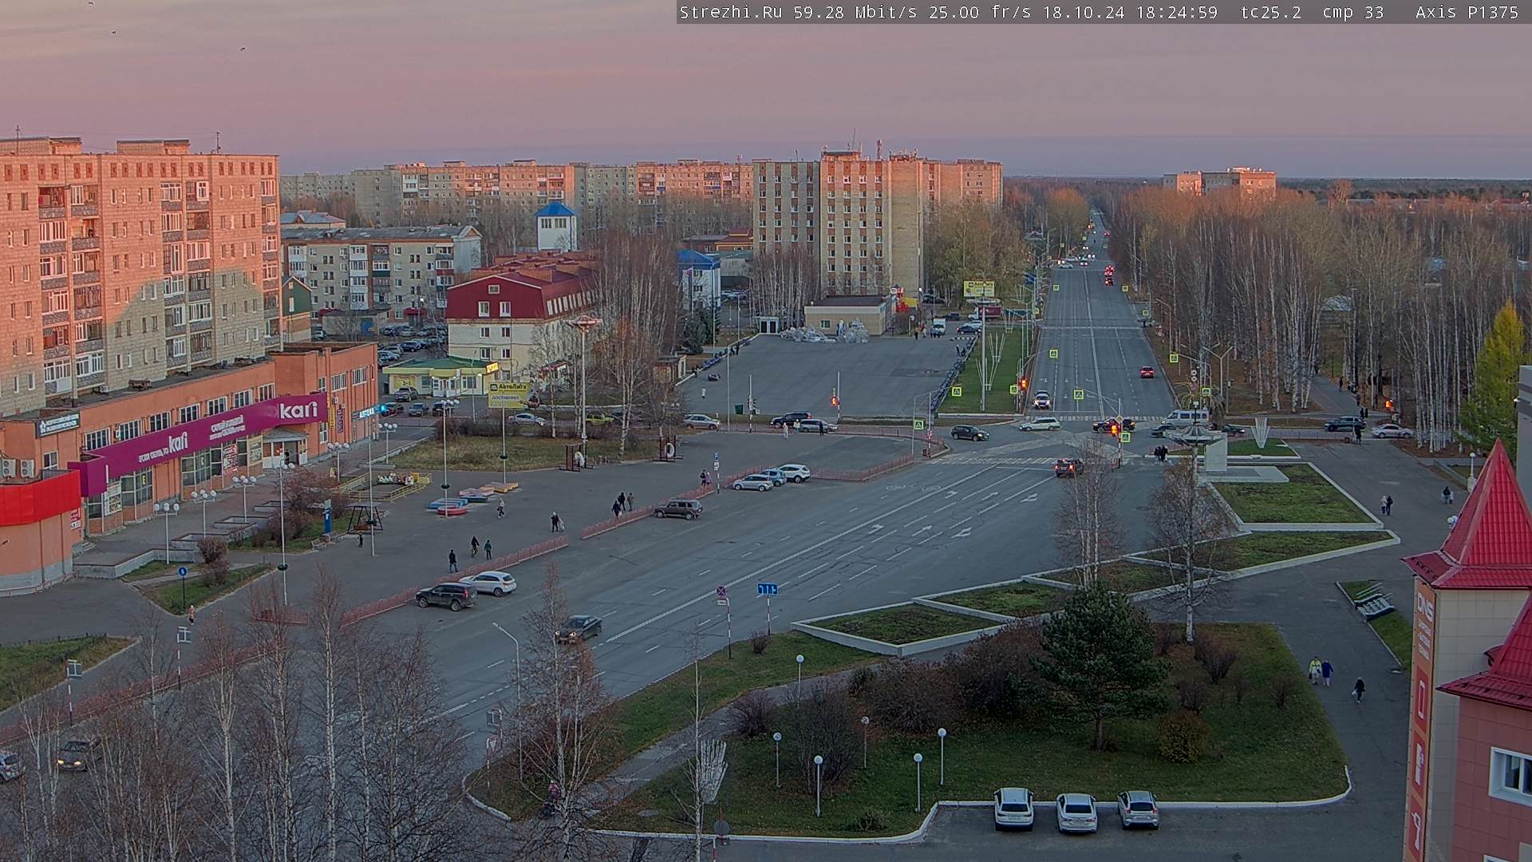Click the "18:24:59" time stamp
1532x862 pixels.
pos(1176,12)
